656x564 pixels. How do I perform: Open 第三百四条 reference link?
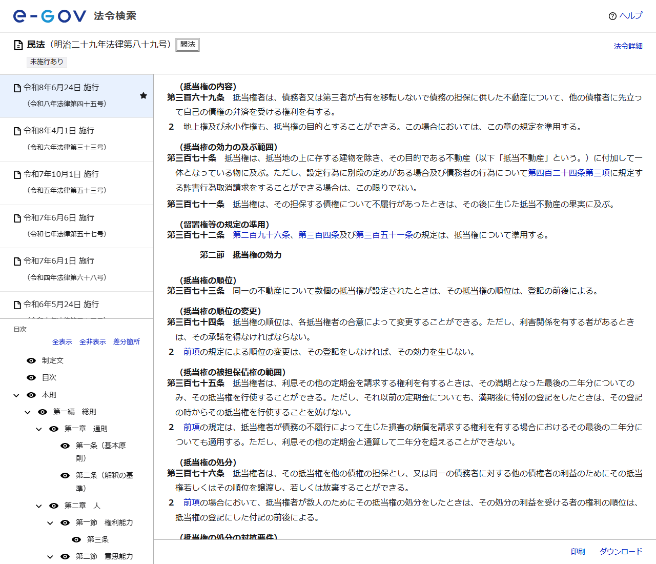click(x=319, y=235)
